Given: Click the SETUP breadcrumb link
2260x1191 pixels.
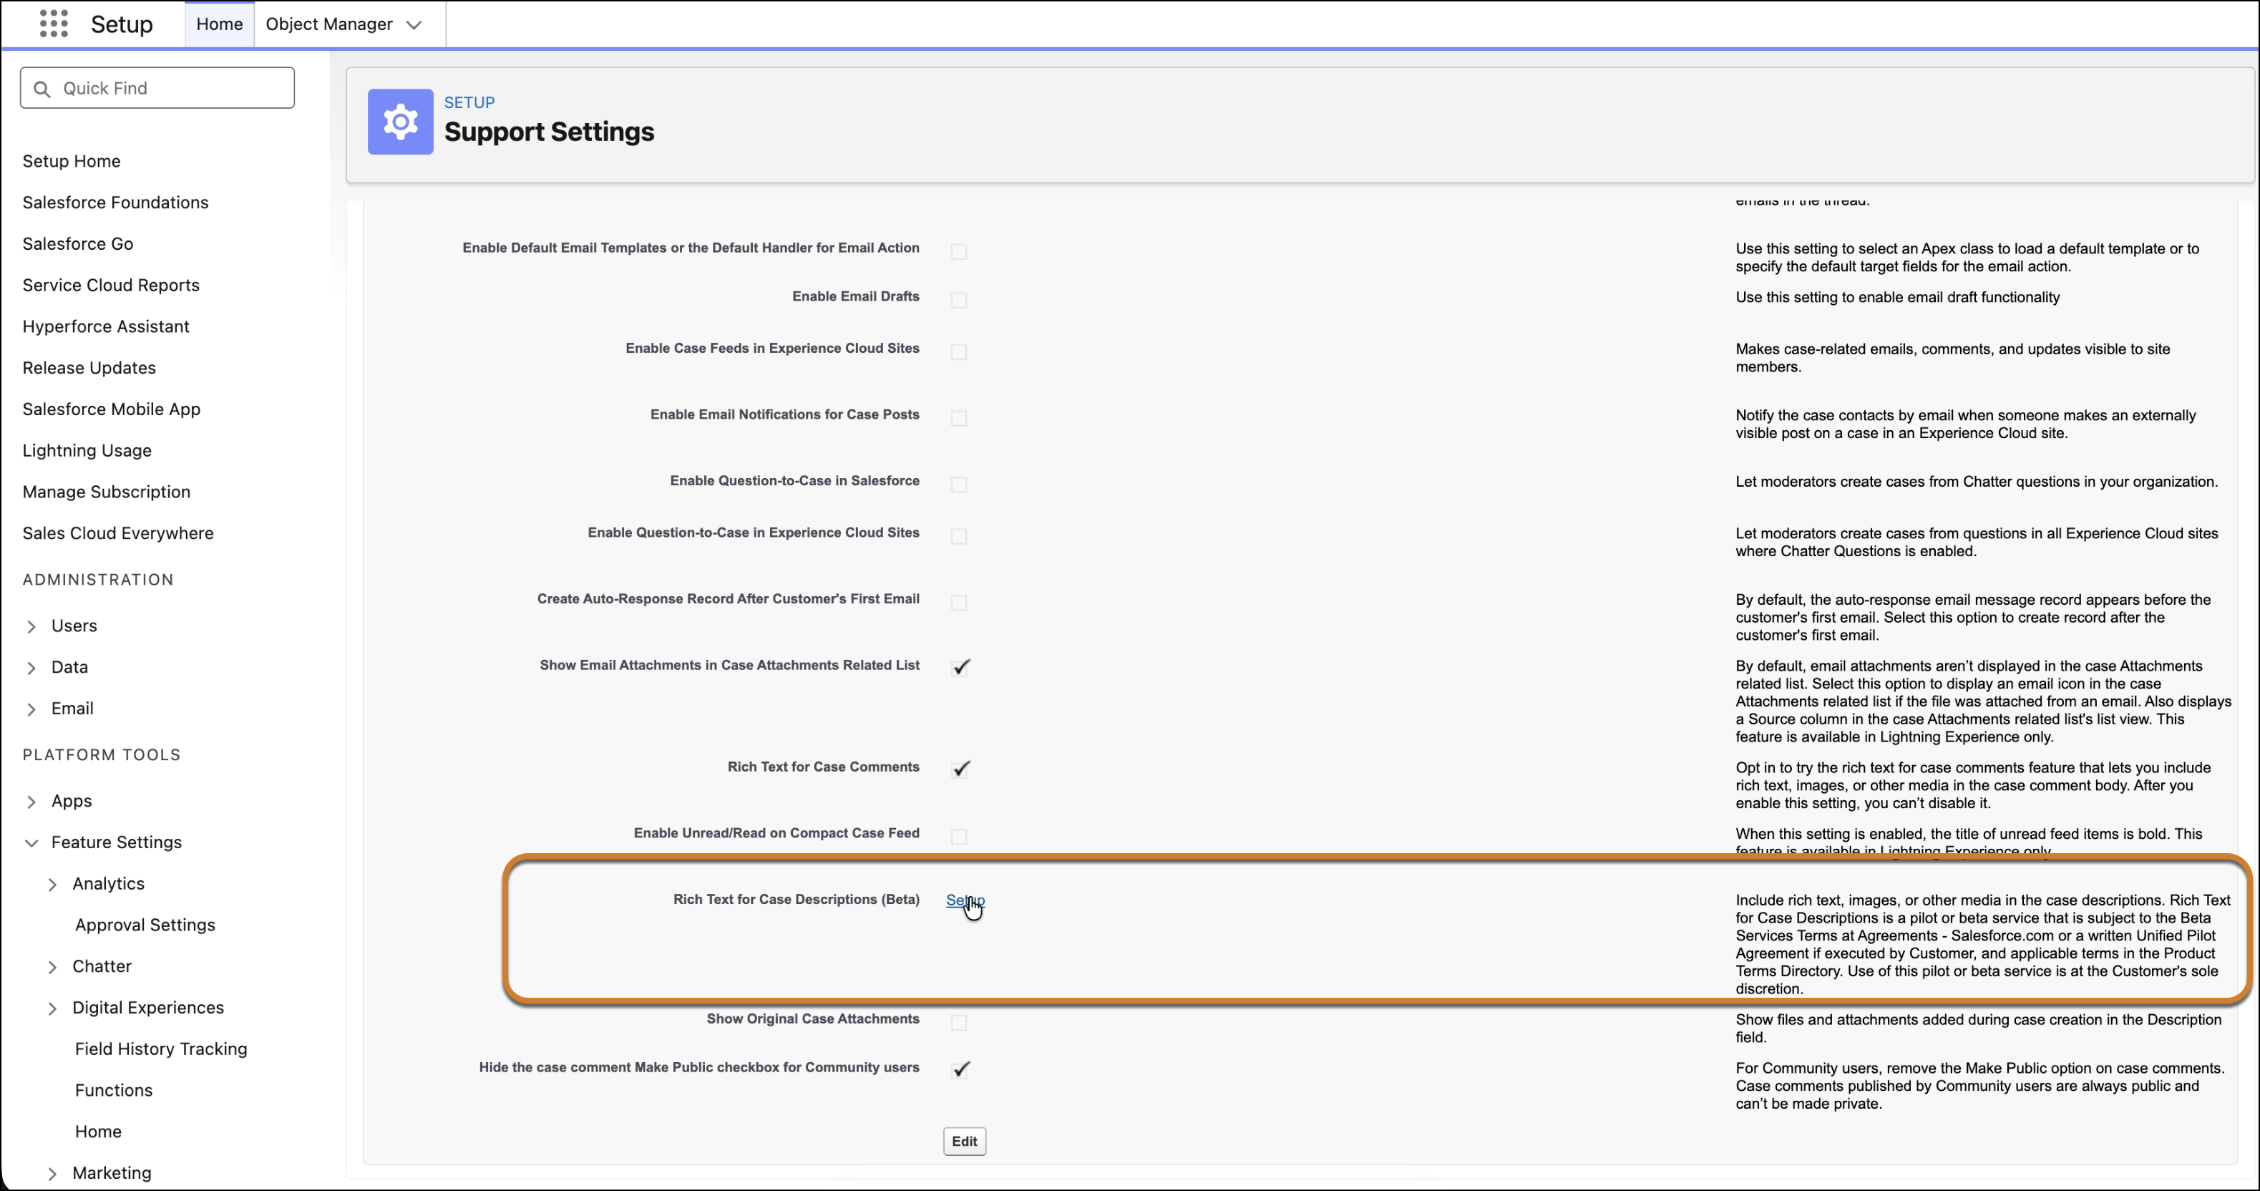Looking at the screenshot, I should pos(469,102).
